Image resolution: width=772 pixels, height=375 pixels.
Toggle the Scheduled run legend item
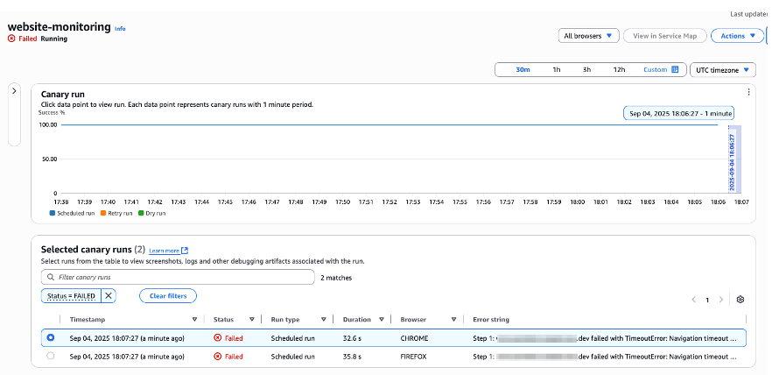pyautogui.click(x=72, y=213)
